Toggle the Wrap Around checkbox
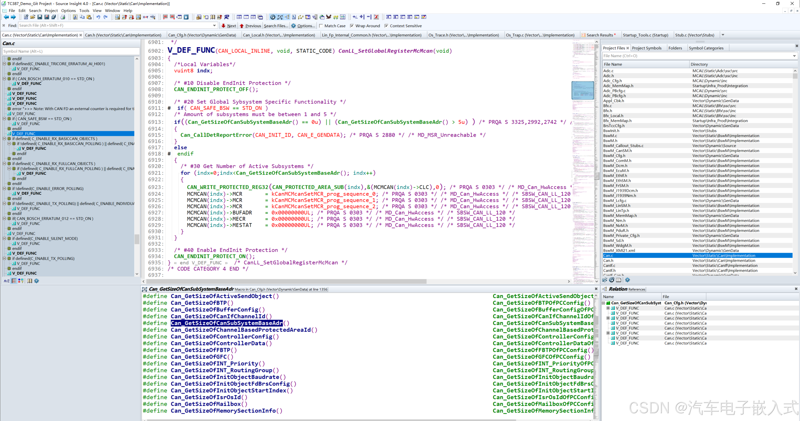Image resolution: width=800 pixels, height=421 pixels. coord(352,26)
